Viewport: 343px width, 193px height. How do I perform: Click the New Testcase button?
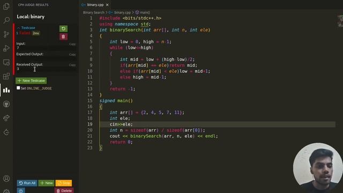click(31, 80)
